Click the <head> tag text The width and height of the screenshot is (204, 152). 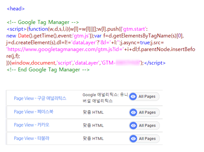(x=16, y=9)
